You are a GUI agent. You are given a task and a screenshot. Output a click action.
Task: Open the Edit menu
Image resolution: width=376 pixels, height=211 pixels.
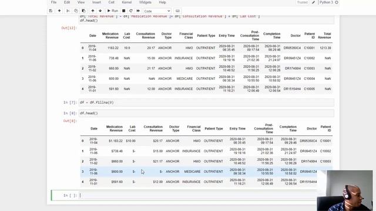67,2
